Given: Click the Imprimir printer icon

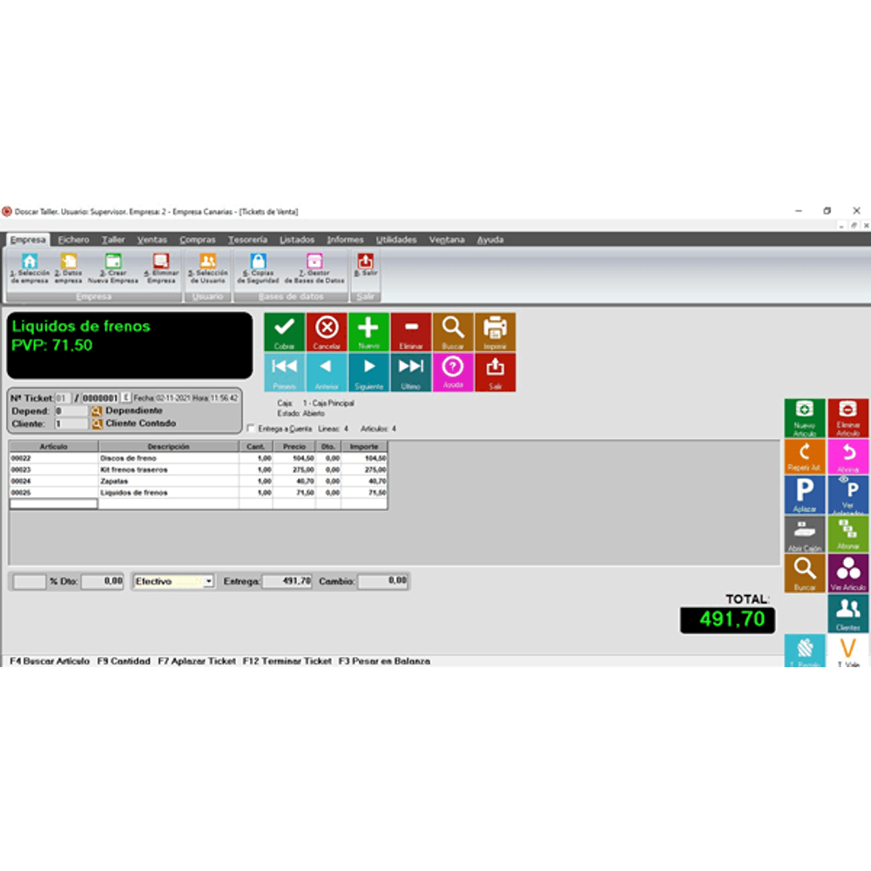Looking at the screenshot, I should pyautogui.click(x=495, y=332).
